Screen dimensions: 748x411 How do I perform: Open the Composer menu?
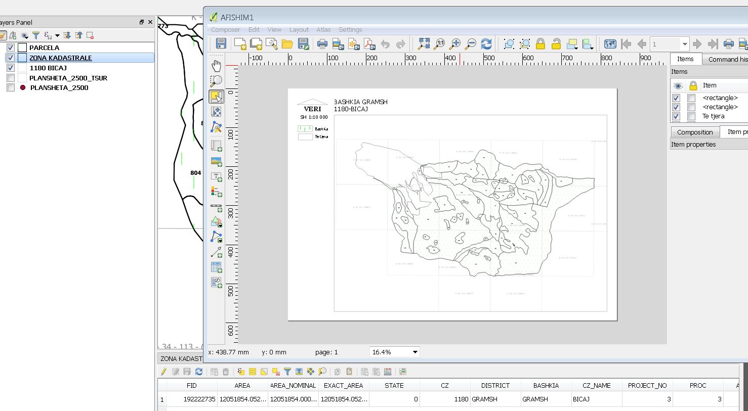(x=225, y=29)
